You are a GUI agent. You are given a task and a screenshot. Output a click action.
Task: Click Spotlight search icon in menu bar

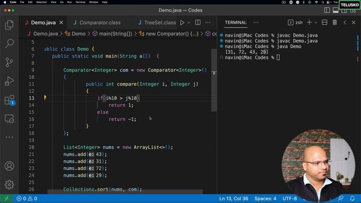tap(323, 2)
